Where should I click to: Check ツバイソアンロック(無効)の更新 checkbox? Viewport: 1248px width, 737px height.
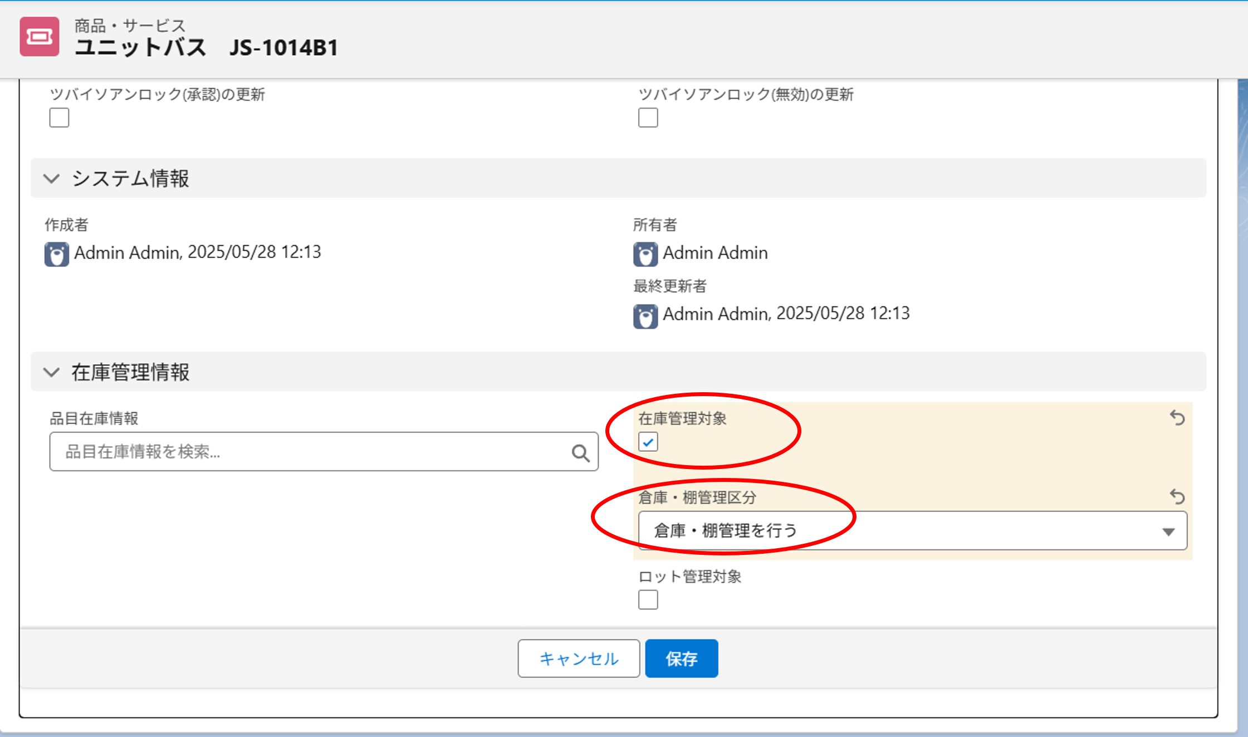tap(648, 118)
